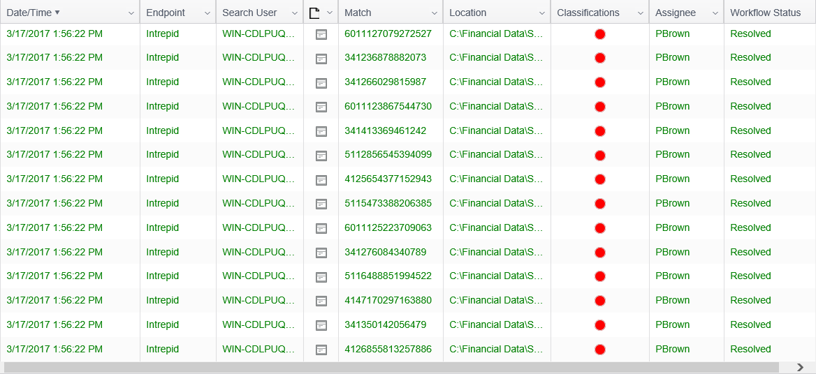Click the red classification dot for match 341236878882073
This screenshot has width=816, height=374.
(599, 58)
